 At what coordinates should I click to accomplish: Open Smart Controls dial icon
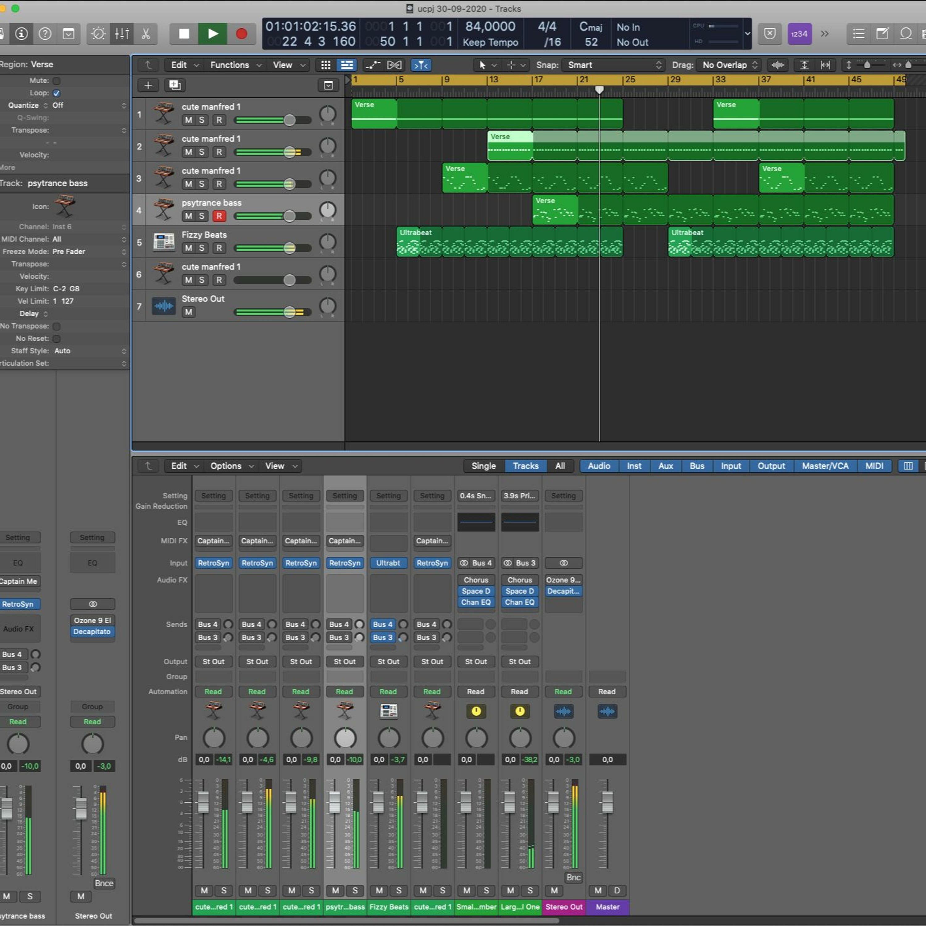(x=98, y=34)
